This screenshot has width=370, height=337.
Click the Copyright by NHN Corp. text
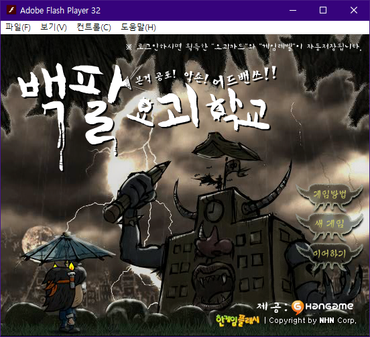point(312,320)
